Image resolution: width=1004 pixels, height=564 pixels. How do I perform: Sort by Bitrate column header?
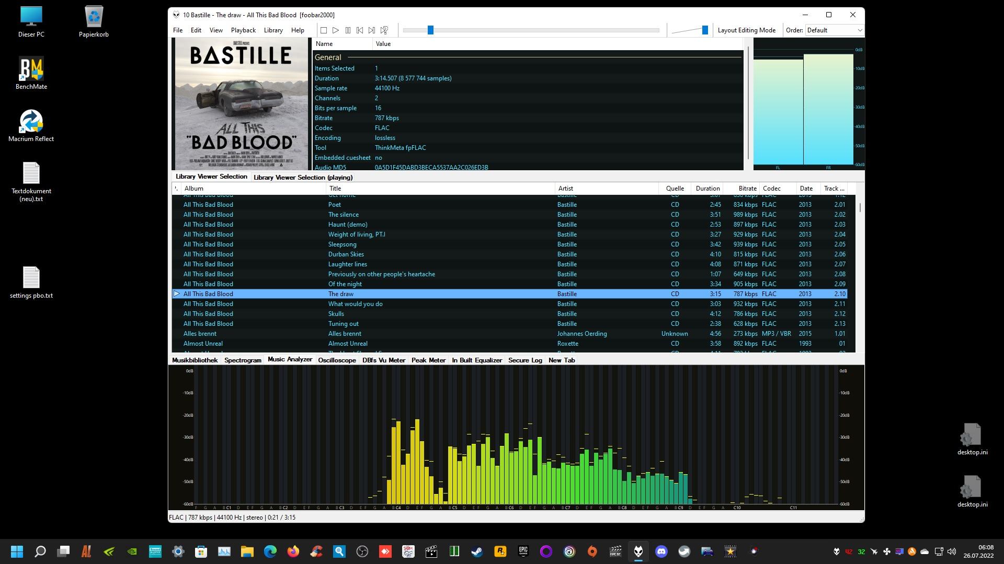click(x=741, y=189)
